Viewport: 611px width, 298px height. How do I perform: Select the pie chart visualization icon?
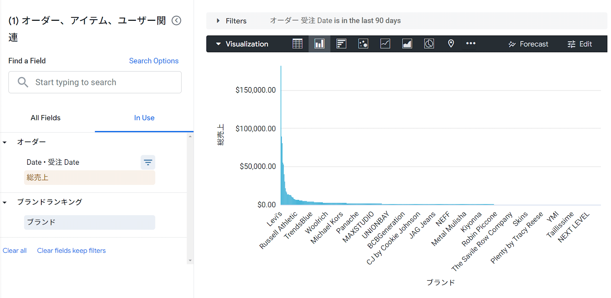click(x=429, y=44)
